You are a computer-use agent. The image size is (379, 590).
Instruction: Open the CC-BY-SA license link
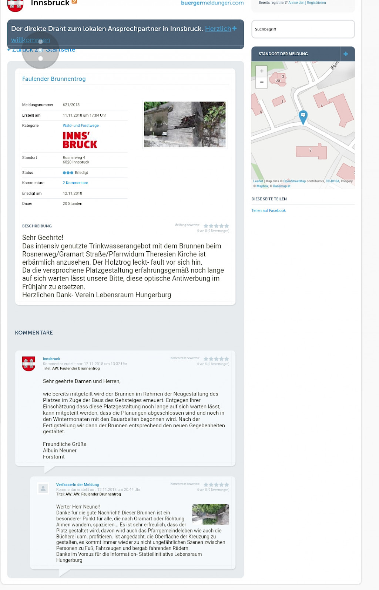click(332, 181)
